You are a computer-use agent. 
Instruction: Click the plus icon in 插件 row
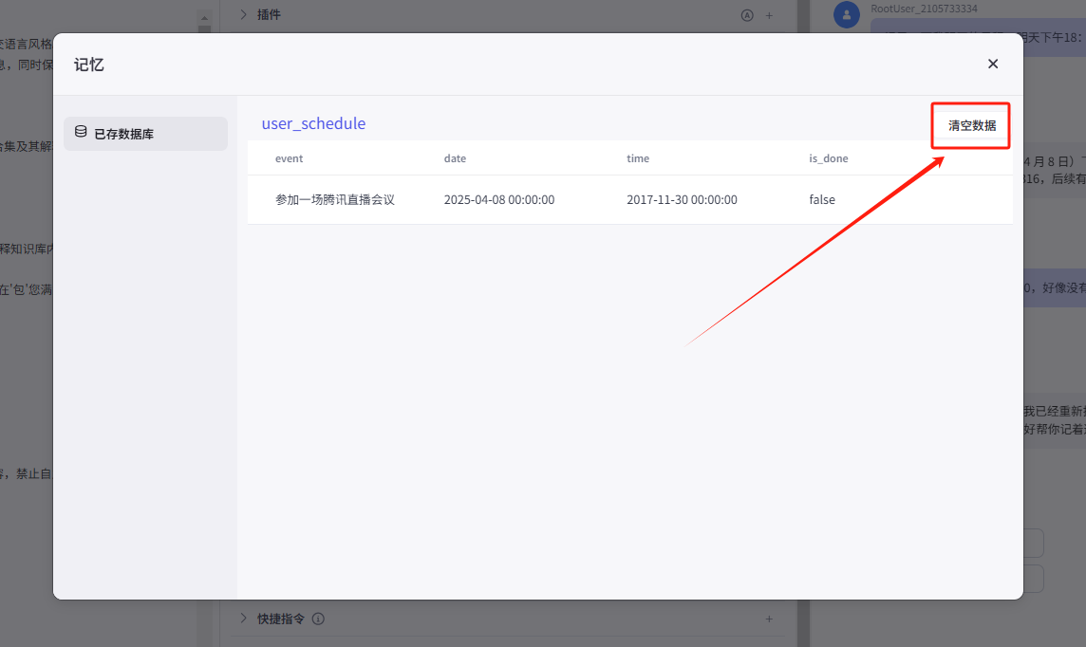(x=769, y=15)
